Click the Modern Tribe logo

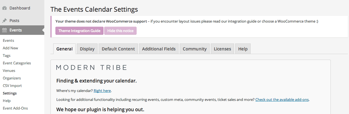pos(92,67)
